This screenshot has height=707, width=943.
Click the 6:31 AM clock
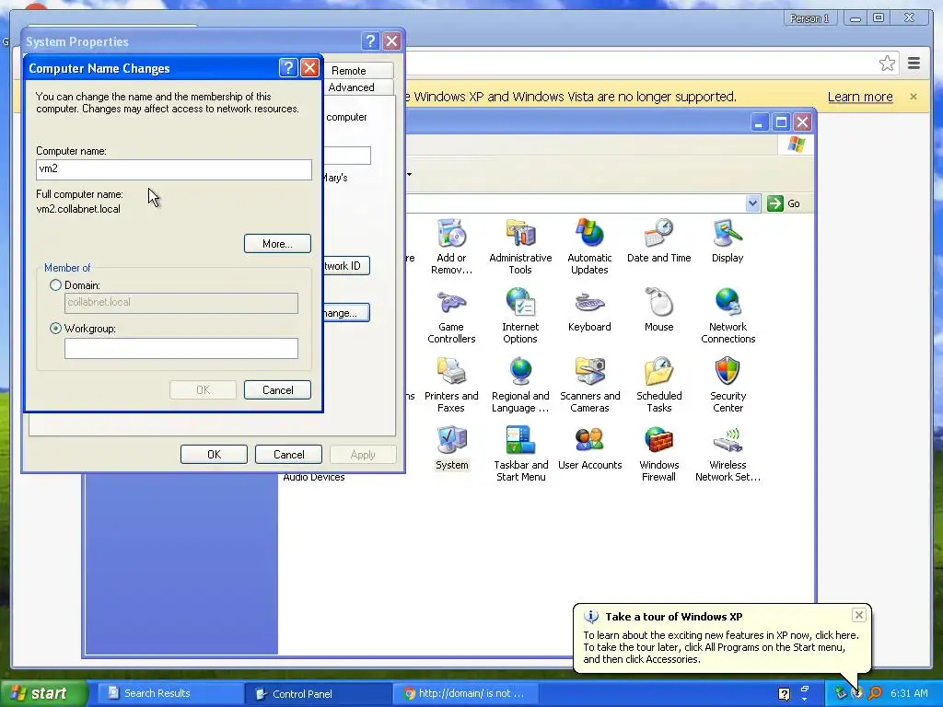pos(909,693)
